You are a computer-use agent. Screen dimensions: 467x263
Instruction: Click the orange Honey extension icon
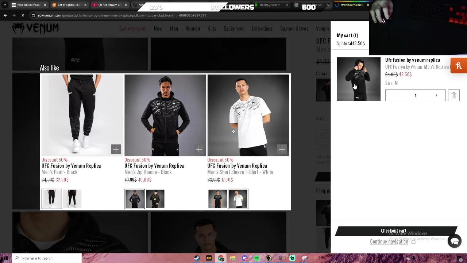tap(459, 66)
